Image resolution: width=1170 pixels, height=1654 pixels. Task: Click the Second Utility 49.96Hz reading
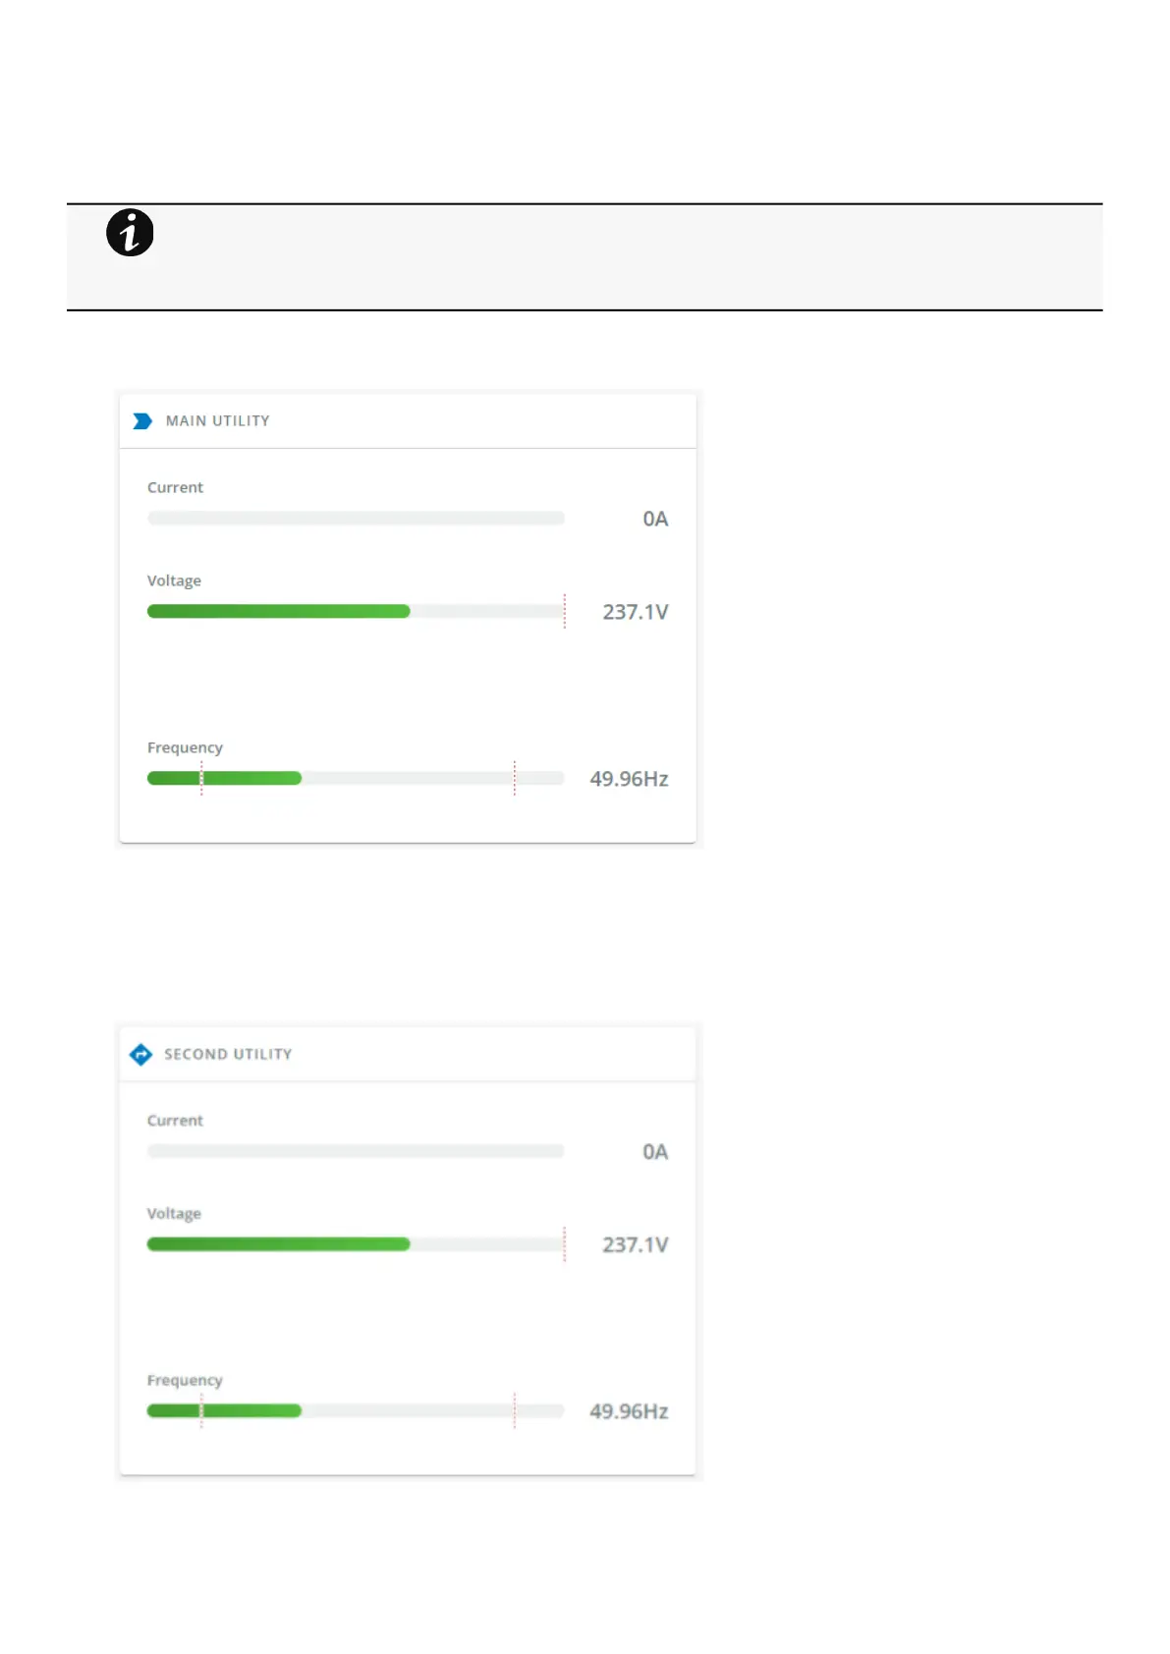tap(629, 1411)
